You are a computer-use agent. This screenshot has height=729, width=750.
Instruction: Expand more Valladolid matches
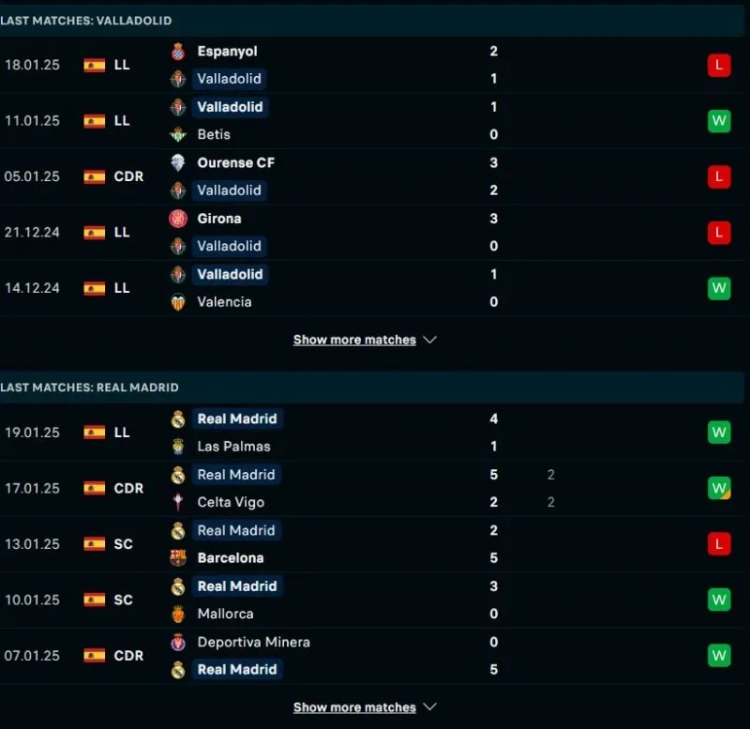(365, 340)
